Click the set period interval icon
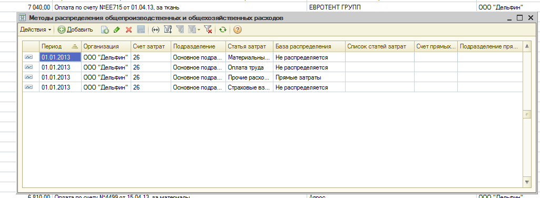This screenshot has width=540, height=198. click(155, 30)
